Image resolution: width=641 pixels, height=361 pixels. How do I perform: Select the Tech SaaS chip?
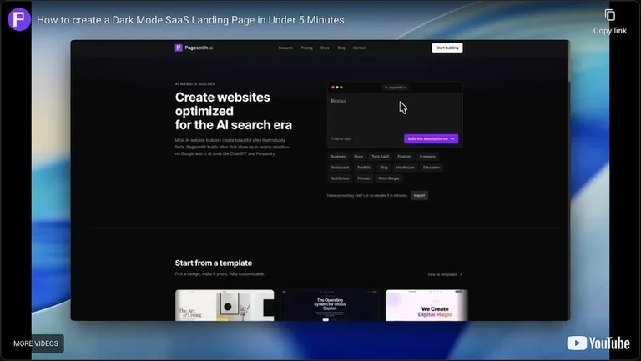[x=381, y=157]
